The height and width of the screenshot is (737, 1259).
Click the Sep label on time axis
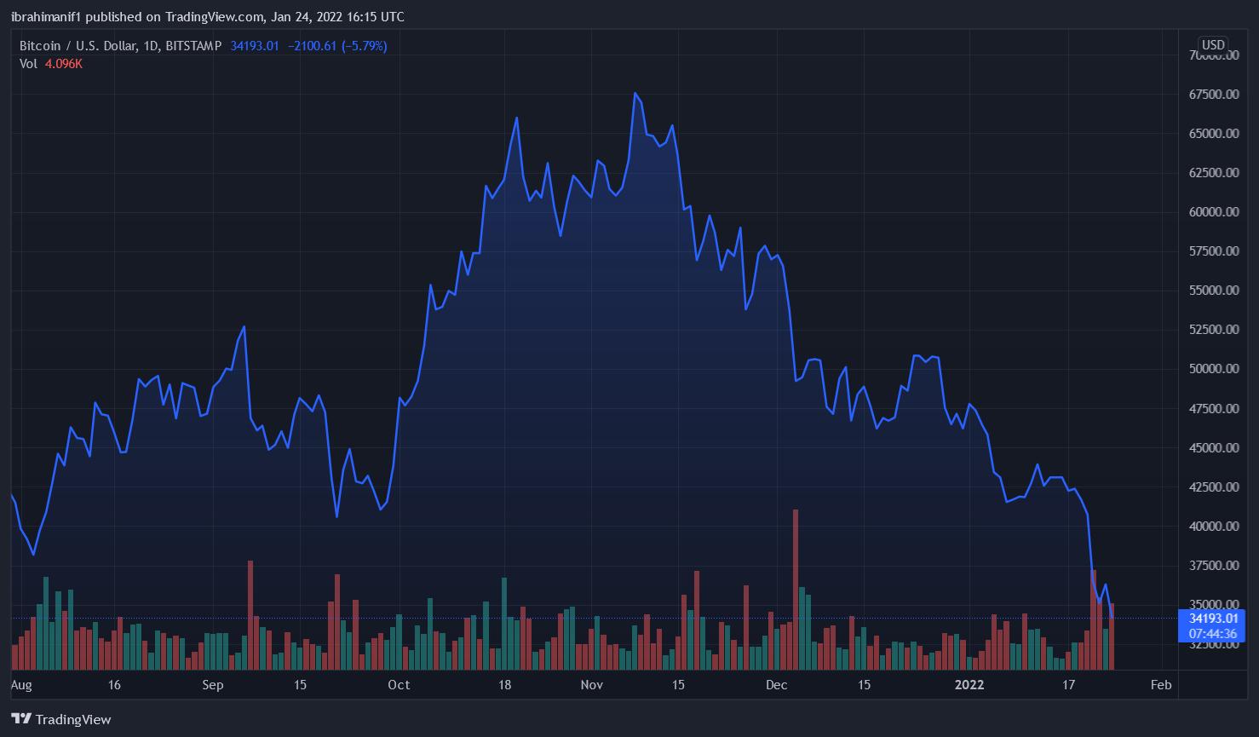click(213, 685)
